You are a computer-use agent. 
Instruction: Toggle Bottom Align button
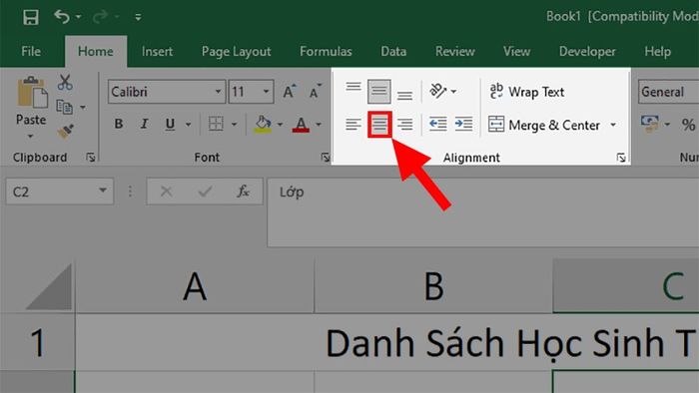click(x=404, y=94)
